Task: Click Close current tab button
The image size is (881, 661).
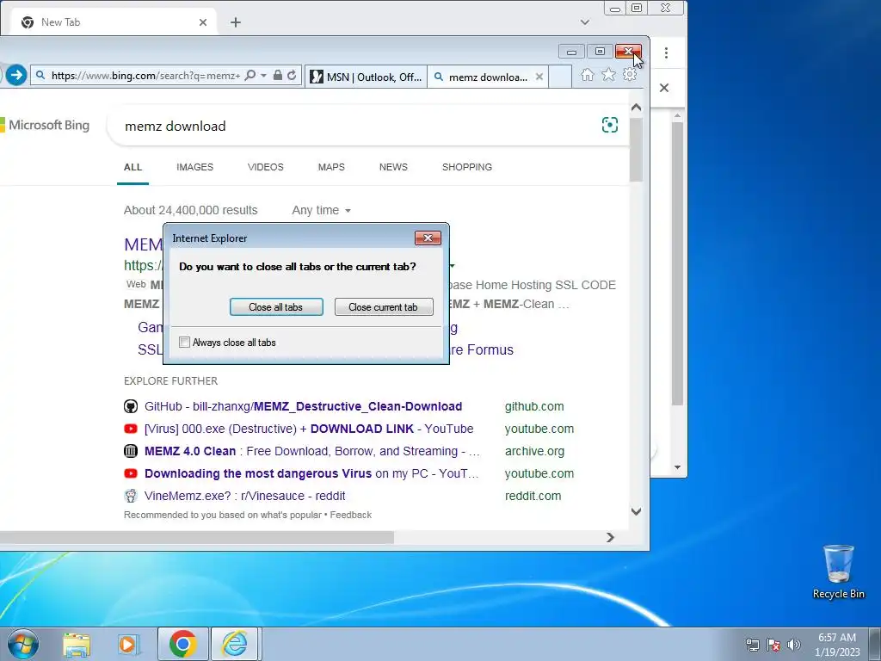Action: [384, 307]
